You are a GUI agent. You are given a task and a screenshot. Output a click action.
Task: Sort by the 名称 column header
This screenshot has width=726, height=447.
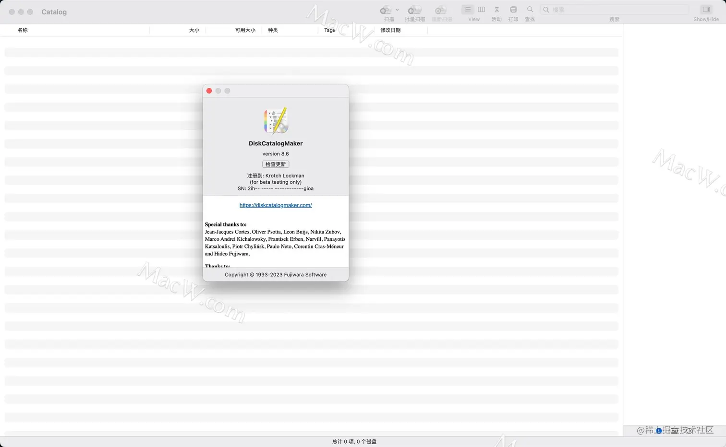(23, 30)
